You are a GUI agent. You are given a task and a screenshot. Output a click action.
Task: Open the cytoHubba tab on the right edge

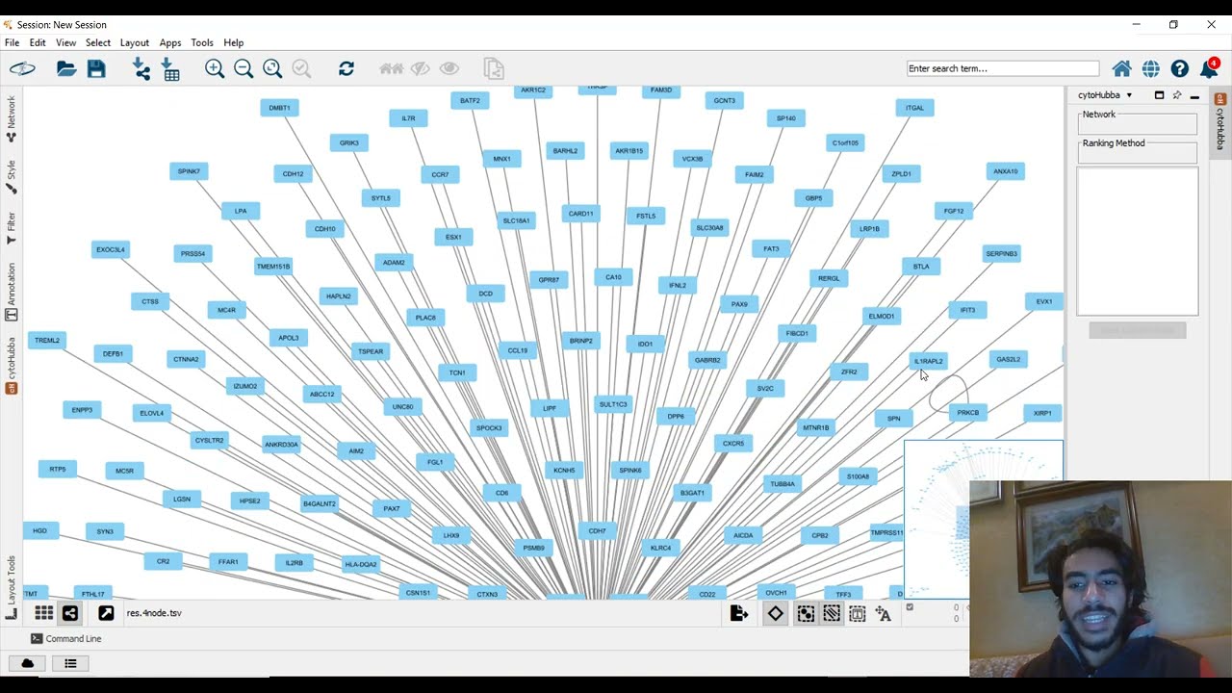coord(1220,121)
